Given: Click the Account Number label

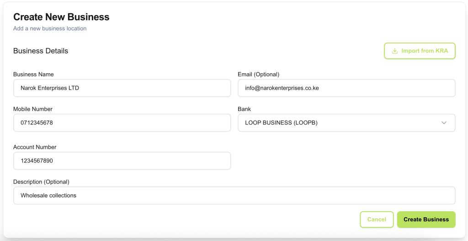Looking at the screenshot, I should pos(35,147).
